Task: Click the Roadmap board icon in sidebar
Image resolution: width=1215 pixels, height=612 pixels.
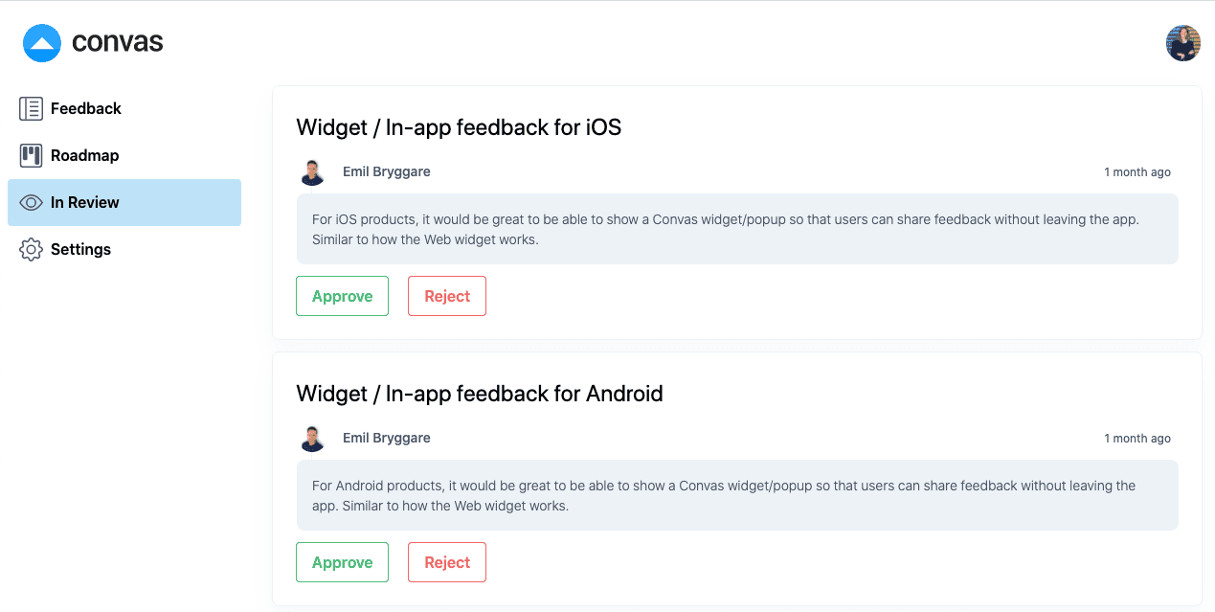Action: (31, 156)
